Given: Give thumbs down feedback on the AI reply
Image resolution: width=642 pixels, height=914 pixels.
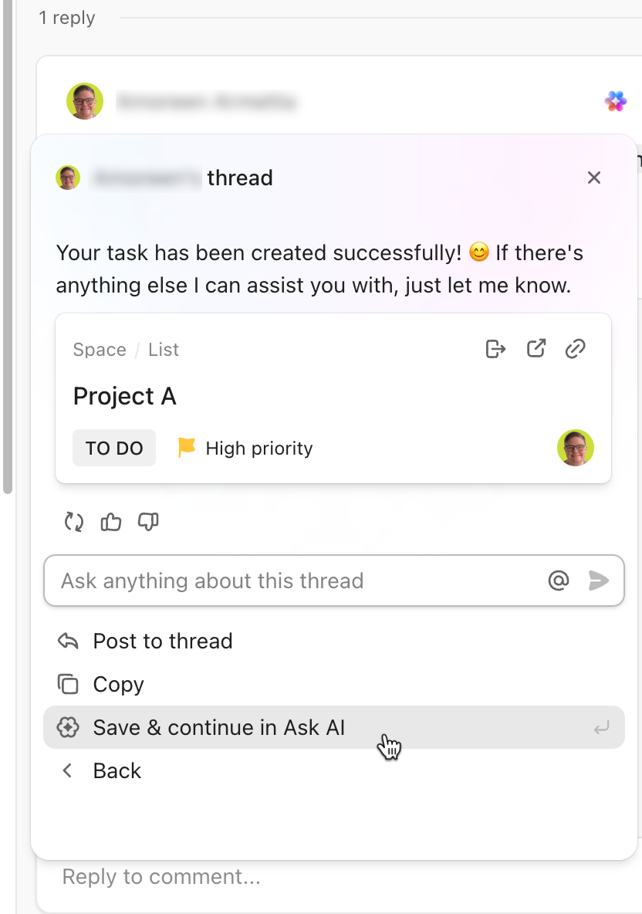Looking at the screenshot, I should tap(147, 522).
